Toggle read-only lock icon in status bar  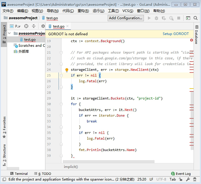pos(181,179)
